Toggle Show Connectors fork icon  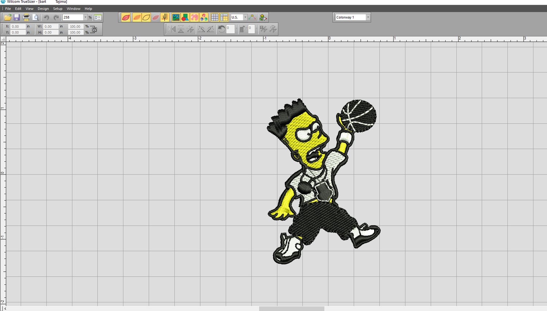point(165,17)
